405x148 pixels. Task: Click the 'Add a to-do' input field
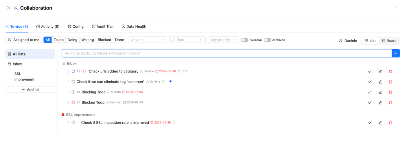tap(227, 53)
